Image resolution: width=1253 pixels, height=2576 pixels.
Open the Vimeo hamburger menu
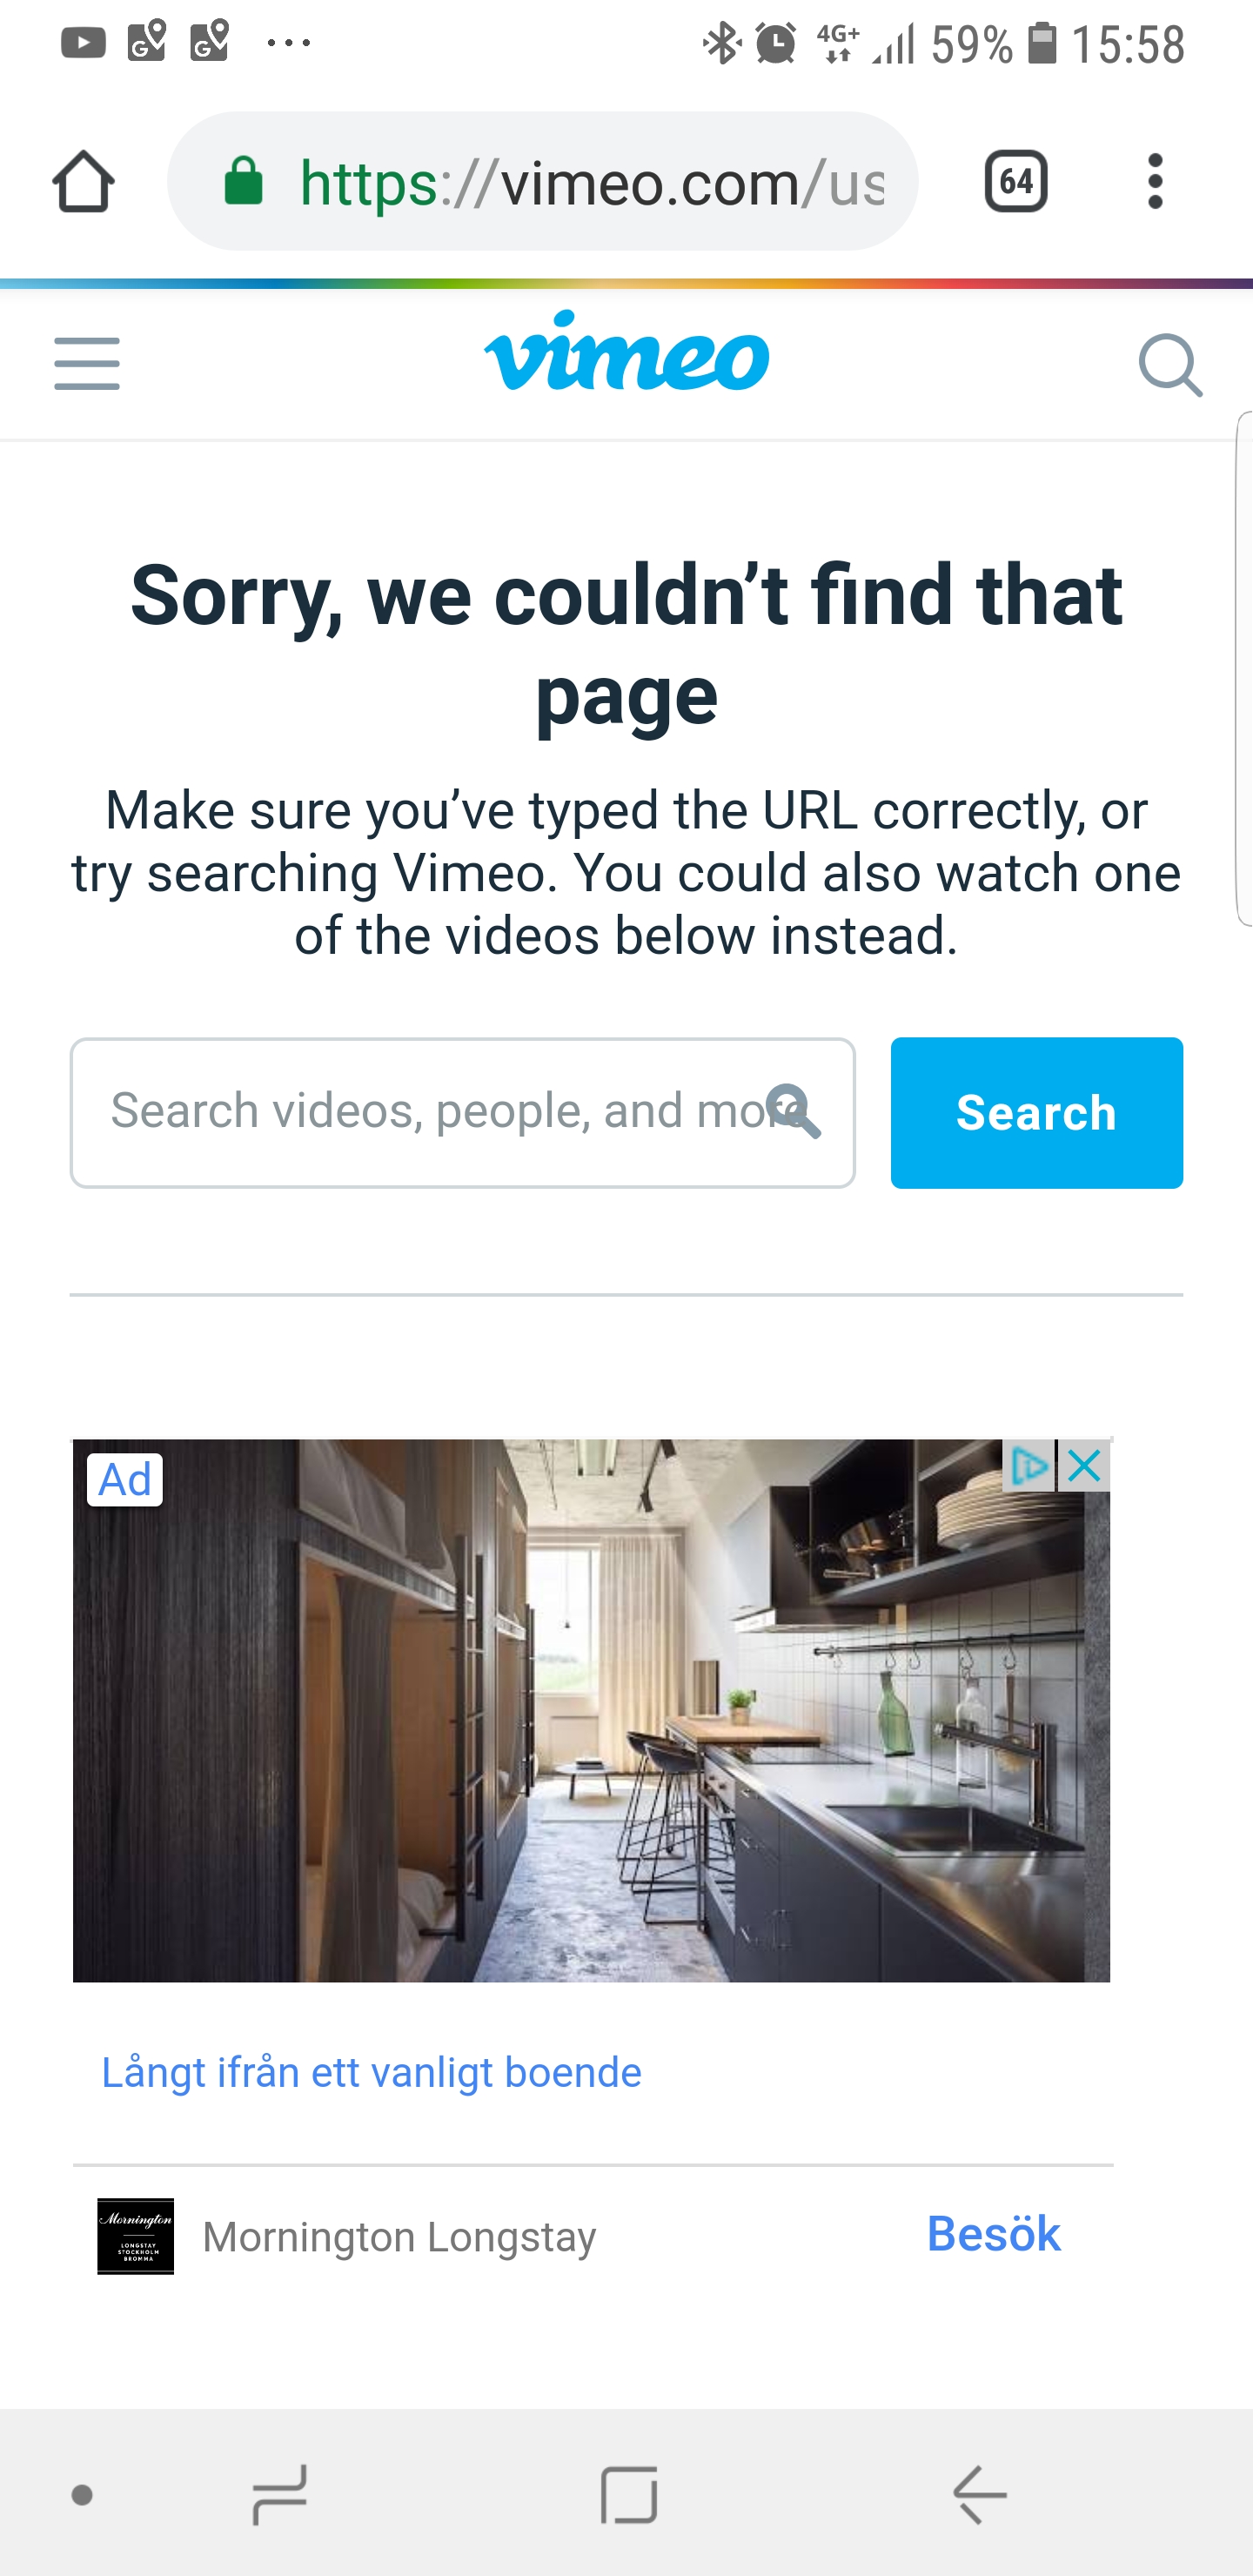click(87, 364)
